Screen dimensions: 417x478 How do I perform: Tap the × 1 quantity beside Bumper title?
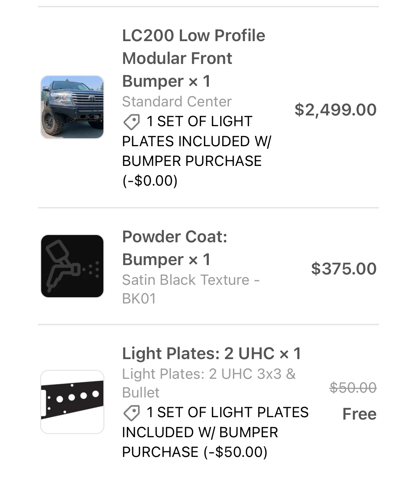click(x=200, y=82)
